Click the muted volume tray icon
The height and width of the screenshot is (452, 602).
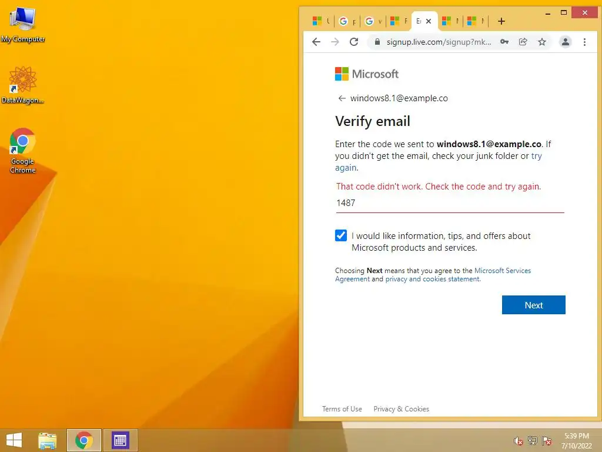pos(519,441)
